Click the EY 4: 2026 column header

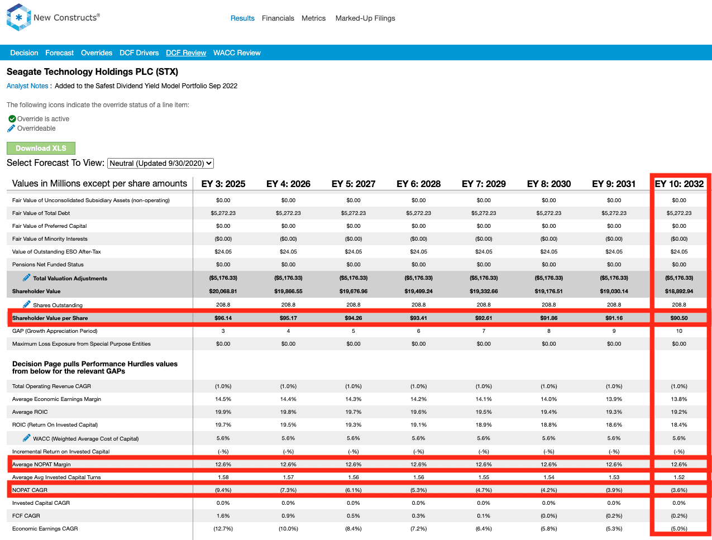pyautogui.click(x=288, y=184)
